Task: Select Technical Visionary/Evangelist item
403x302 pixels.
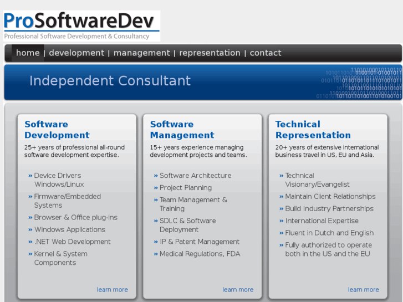Action: point(318,180)
